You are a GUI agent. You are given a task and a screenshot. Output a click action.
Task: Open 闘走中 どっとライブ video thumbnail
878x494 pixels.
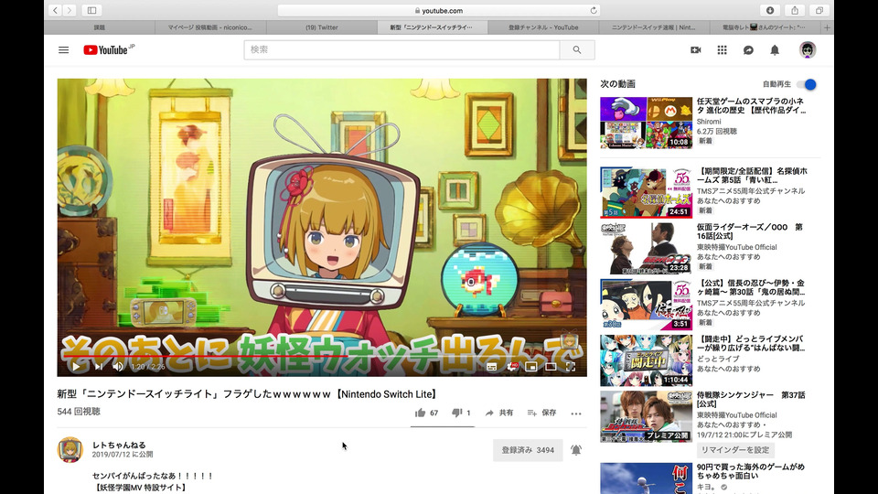pos(646,360)
